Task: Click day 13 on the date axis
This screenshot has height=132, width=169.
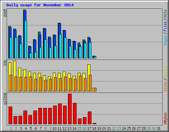Action: point(69,128)
